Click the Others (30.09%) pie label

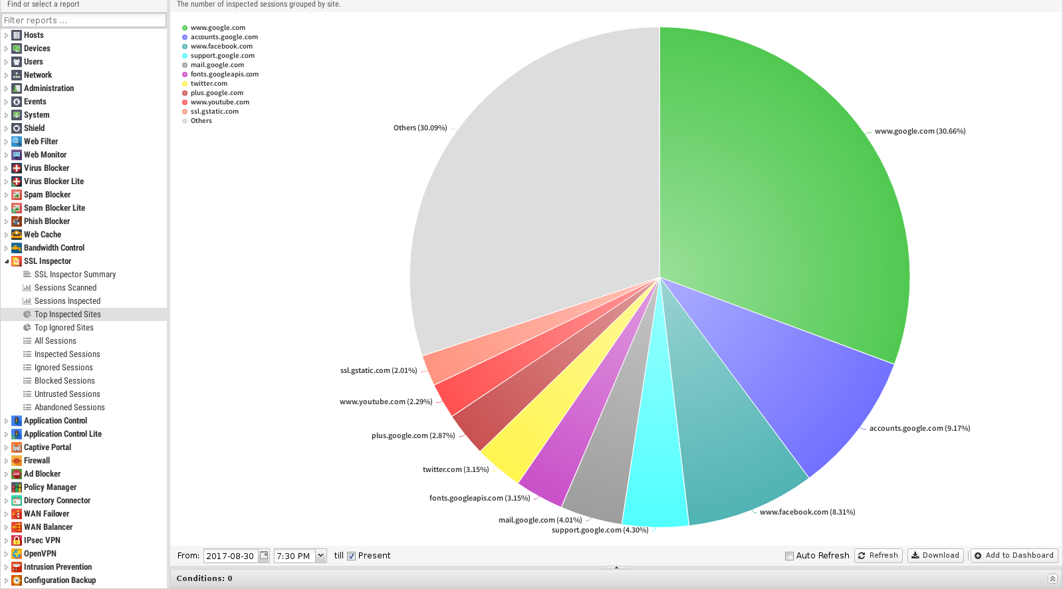click(x=420, y=128)
